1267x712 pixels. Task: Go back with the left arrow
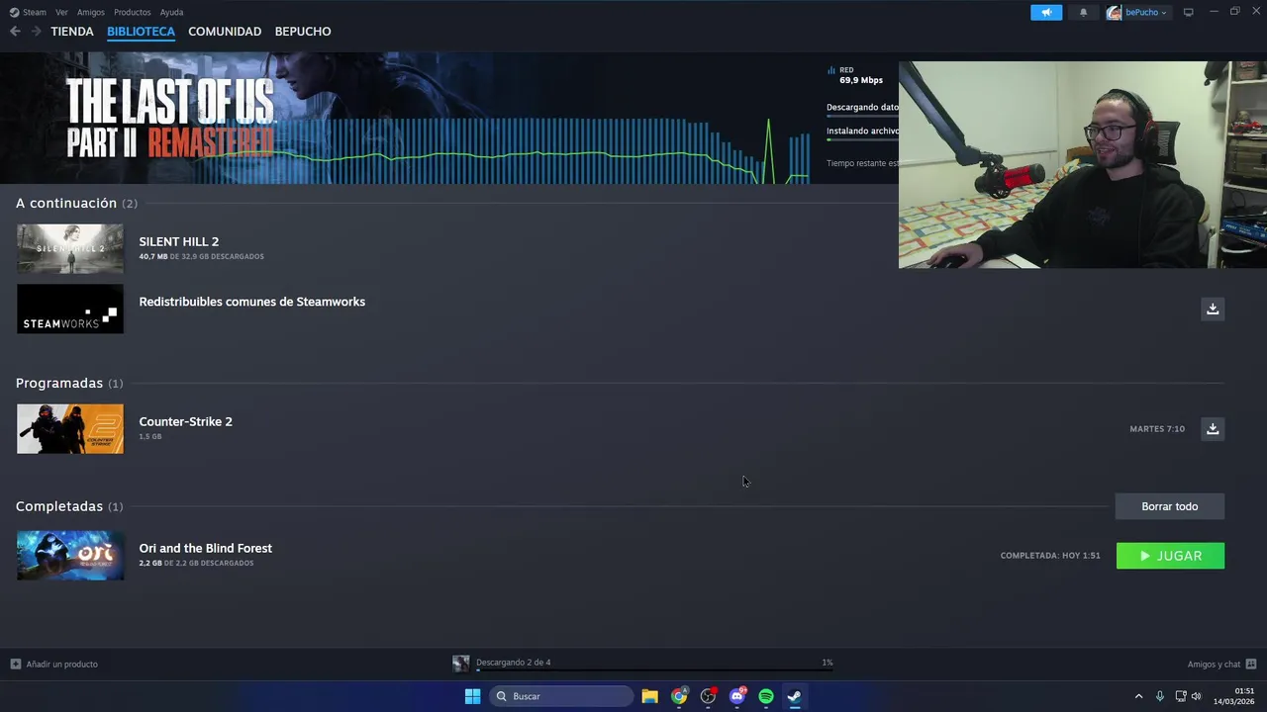[15, 32]
